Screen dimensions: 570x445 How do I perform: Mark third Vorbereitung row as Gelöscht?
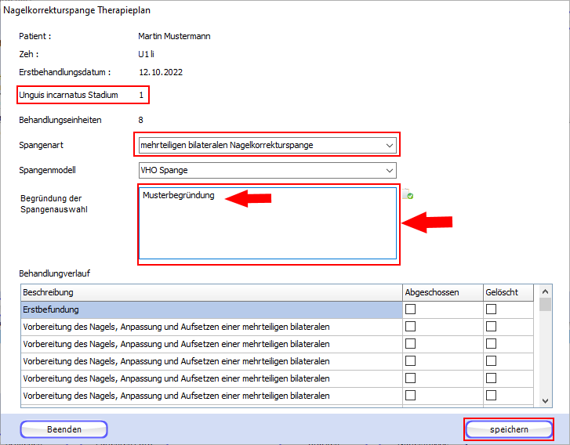pos(492,361)
